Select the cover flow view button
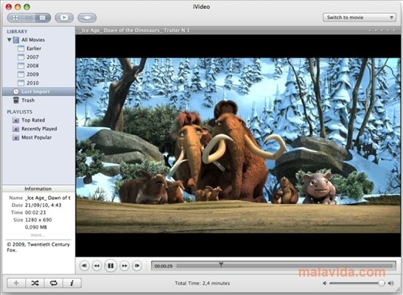 (x=29, y=18)
